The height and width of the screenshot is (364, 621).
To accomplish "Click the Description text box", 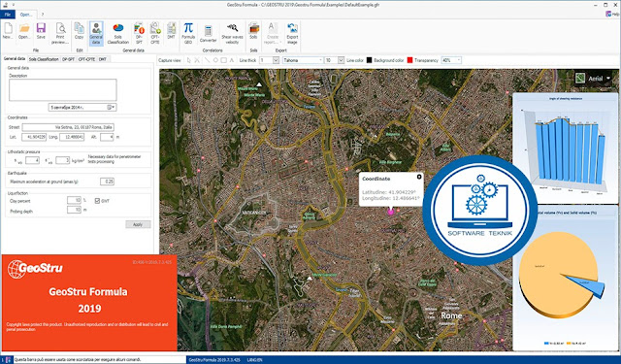I will (62, 89).
